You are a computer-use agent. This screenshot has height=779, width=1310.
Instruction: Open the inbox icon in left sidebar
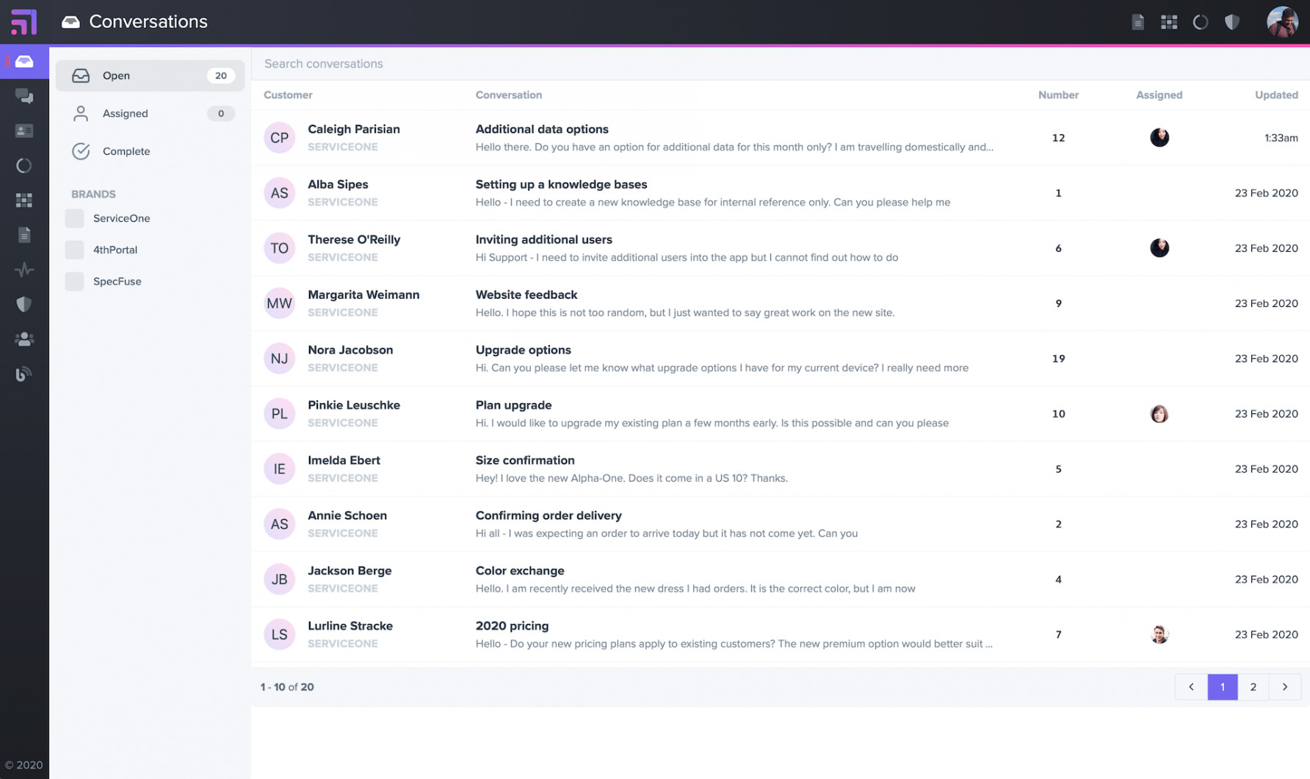click(x=24, y=62)
